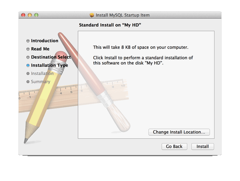240x181 pixels.
Task: Close the installer with red button
Action: (x=23, y=15)
